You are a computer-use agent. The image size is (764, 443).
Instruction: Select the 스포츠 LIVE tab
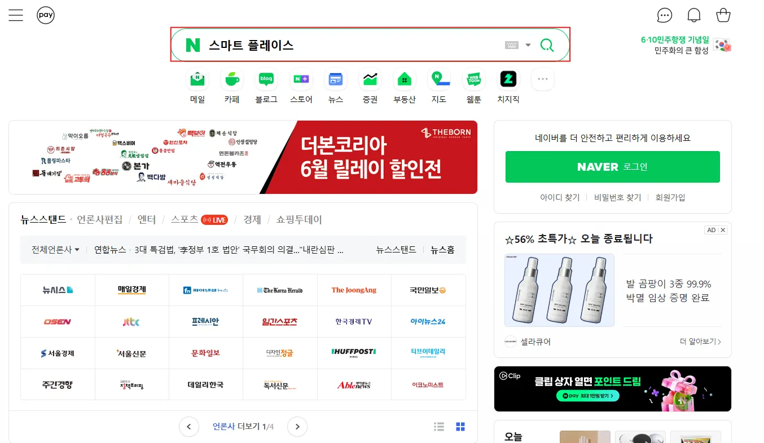click(199, 220)
